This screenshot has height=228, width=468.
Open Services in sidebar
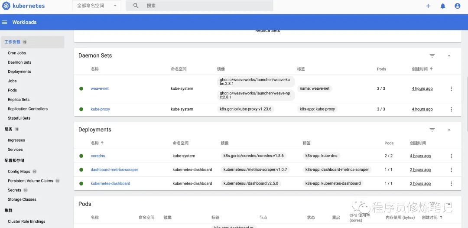15,150
